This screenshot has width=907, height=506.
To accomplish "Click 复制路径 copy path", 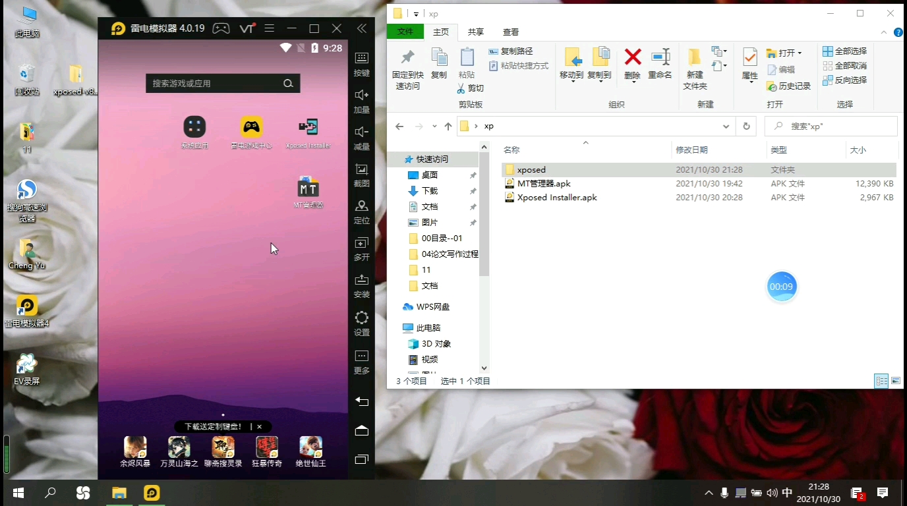I will (x=511, y=51).
